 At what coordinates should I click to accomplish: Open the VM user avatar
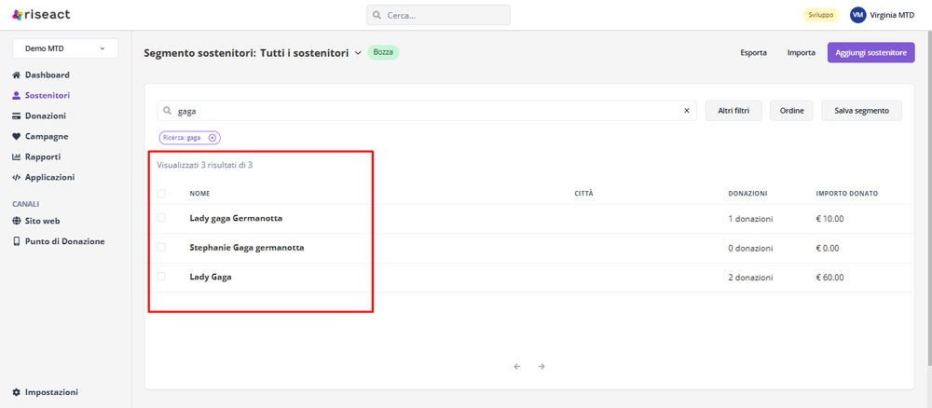857,15
